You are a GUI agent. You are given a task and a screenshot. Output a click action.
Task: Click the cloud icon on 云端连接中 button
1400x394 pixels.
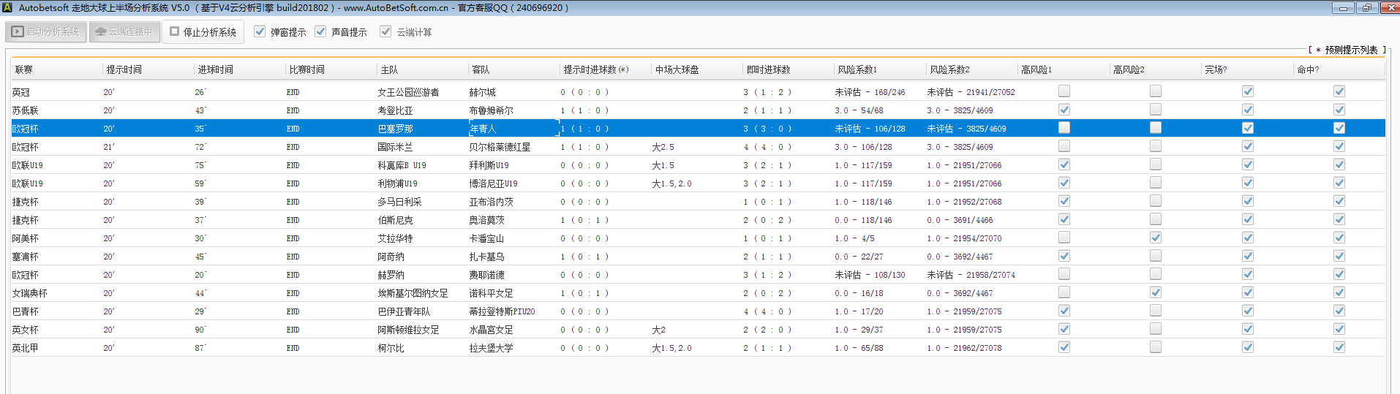click(x=101, y=32)
